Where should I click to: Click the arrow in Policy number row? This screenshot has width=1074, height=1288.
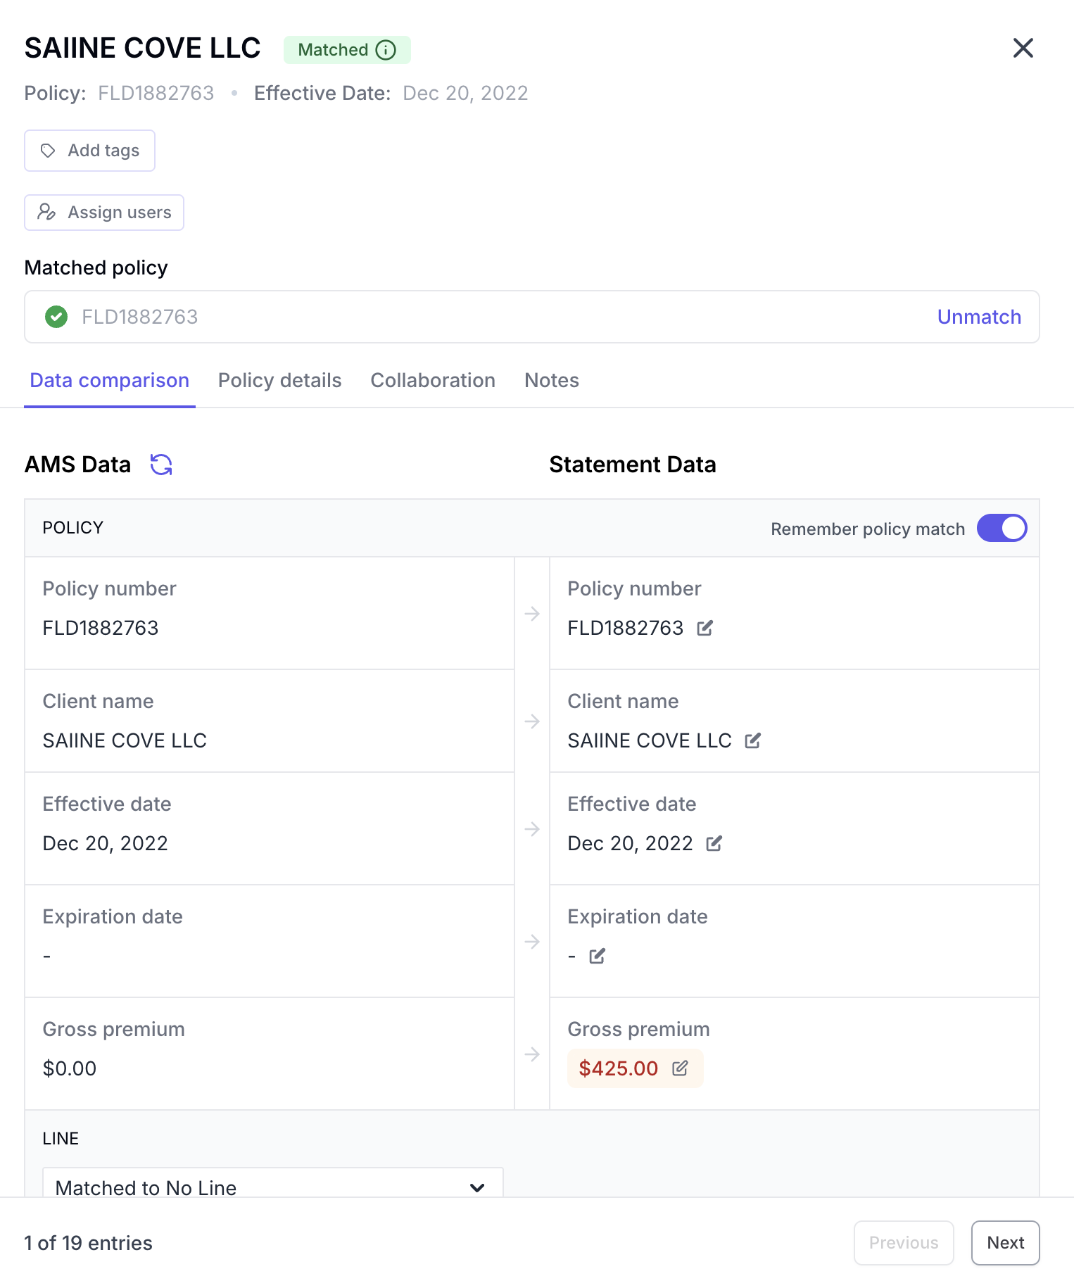tap(532, 614)
